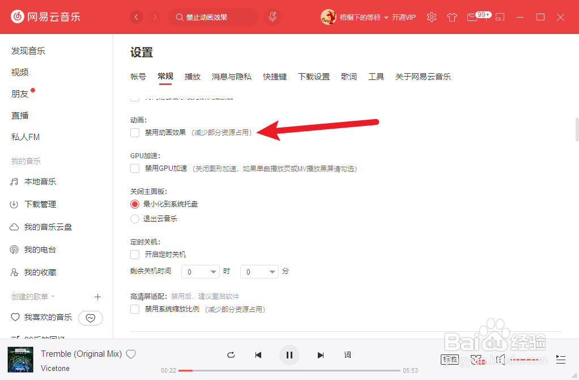Image resolution: width=579 pixels, height=380 pixels.
Task: Change sound quality 标准 button
Action: tap(450, 360)
